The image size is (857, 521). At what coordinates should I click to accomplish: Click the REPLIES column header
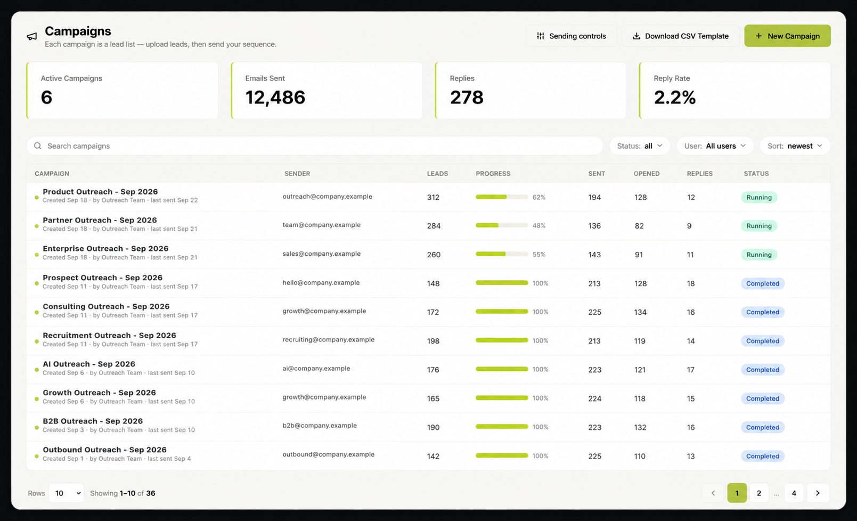point(700,174)
